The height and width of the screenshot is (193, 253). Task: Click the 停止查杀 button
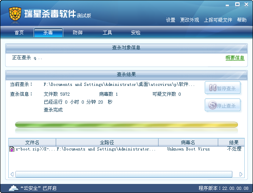tap(223, 105)
